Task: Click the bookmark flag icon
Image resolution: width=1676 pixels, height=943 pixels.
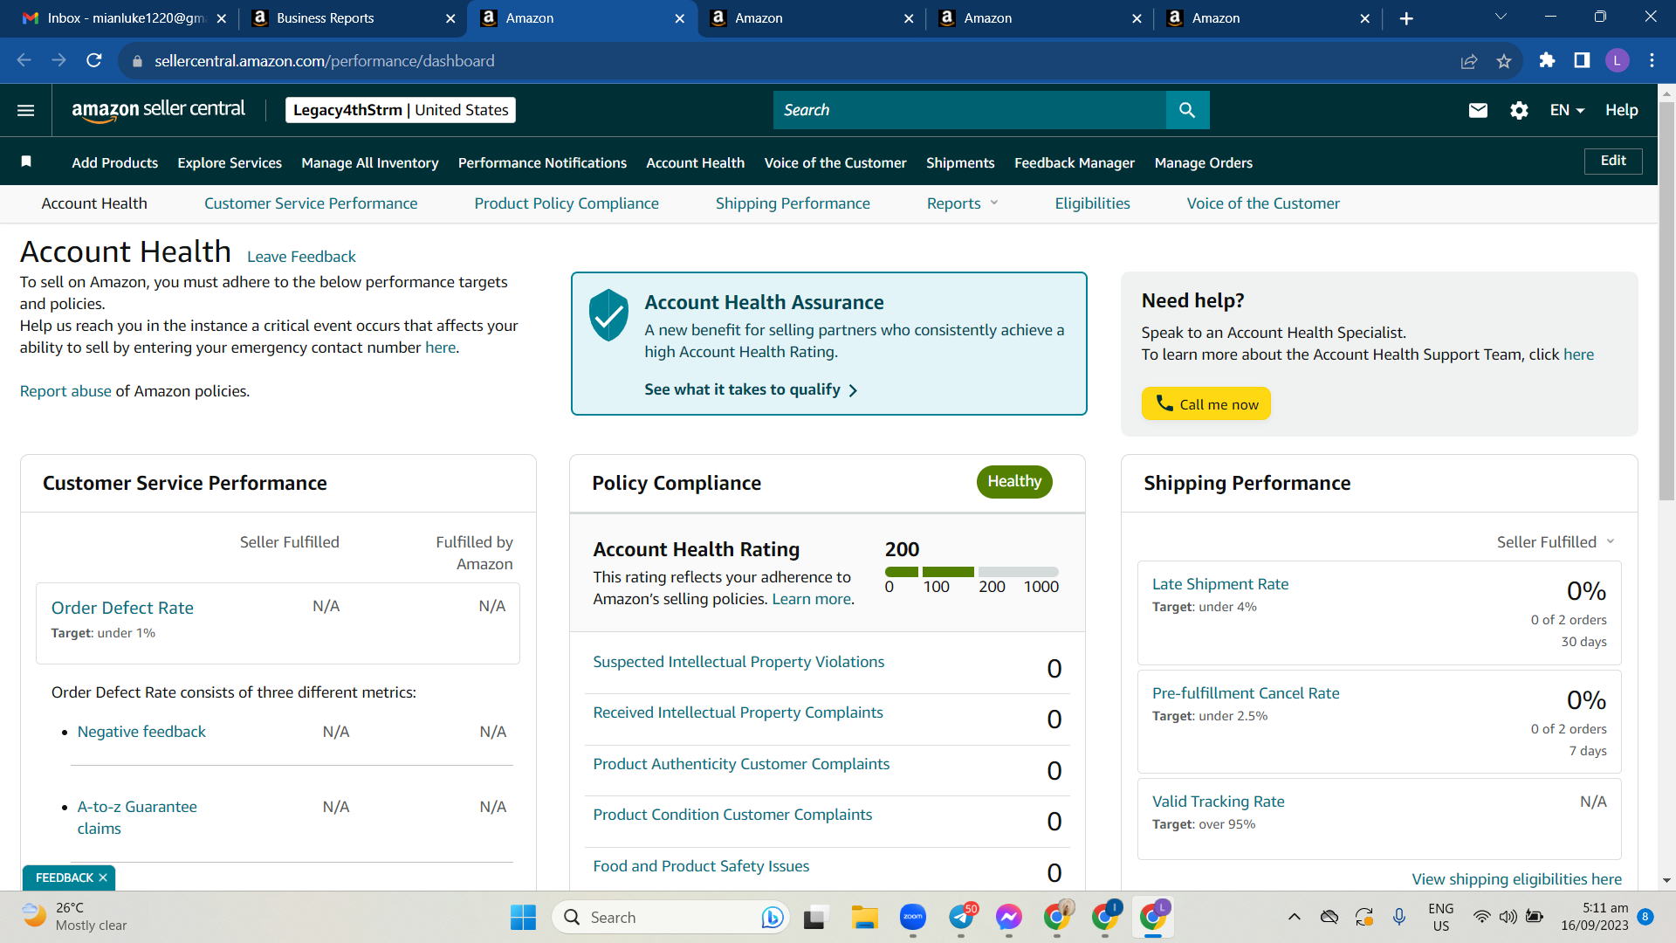Action: click(x=26, y=162)
